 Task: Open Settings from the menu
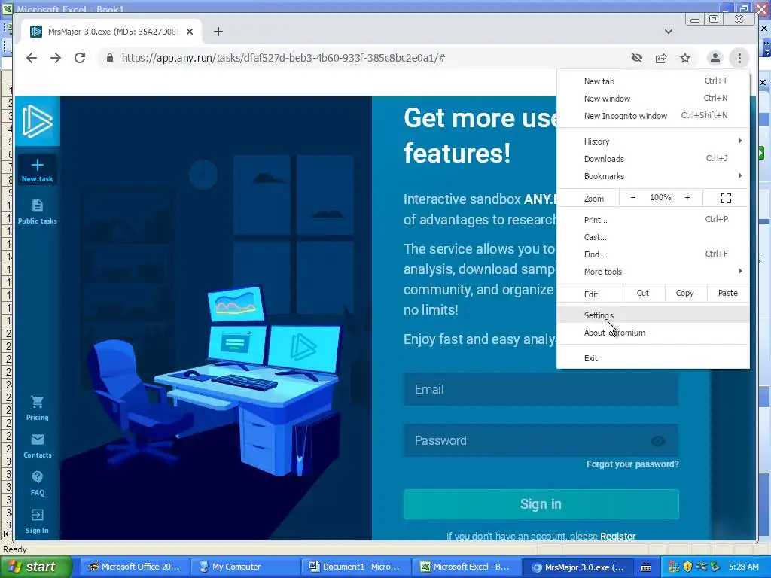pos(653,315)
